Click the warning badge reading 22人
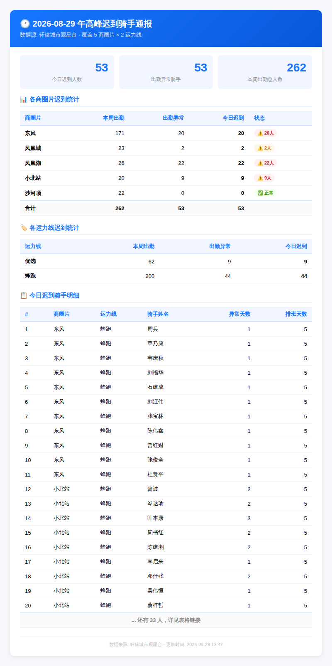 [266, 163]
